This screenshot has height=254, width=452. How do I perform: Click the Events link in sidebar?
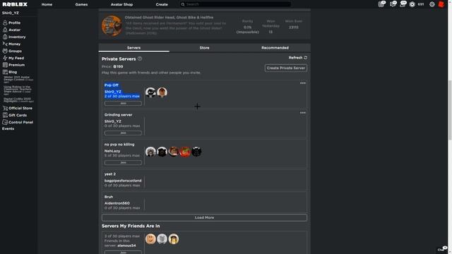click(8, 128)
